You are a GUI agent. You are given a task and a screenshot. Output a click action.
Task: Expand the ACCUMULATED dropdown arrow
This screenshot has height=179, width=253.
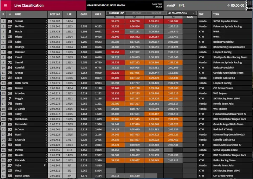(x=194, y=13)
